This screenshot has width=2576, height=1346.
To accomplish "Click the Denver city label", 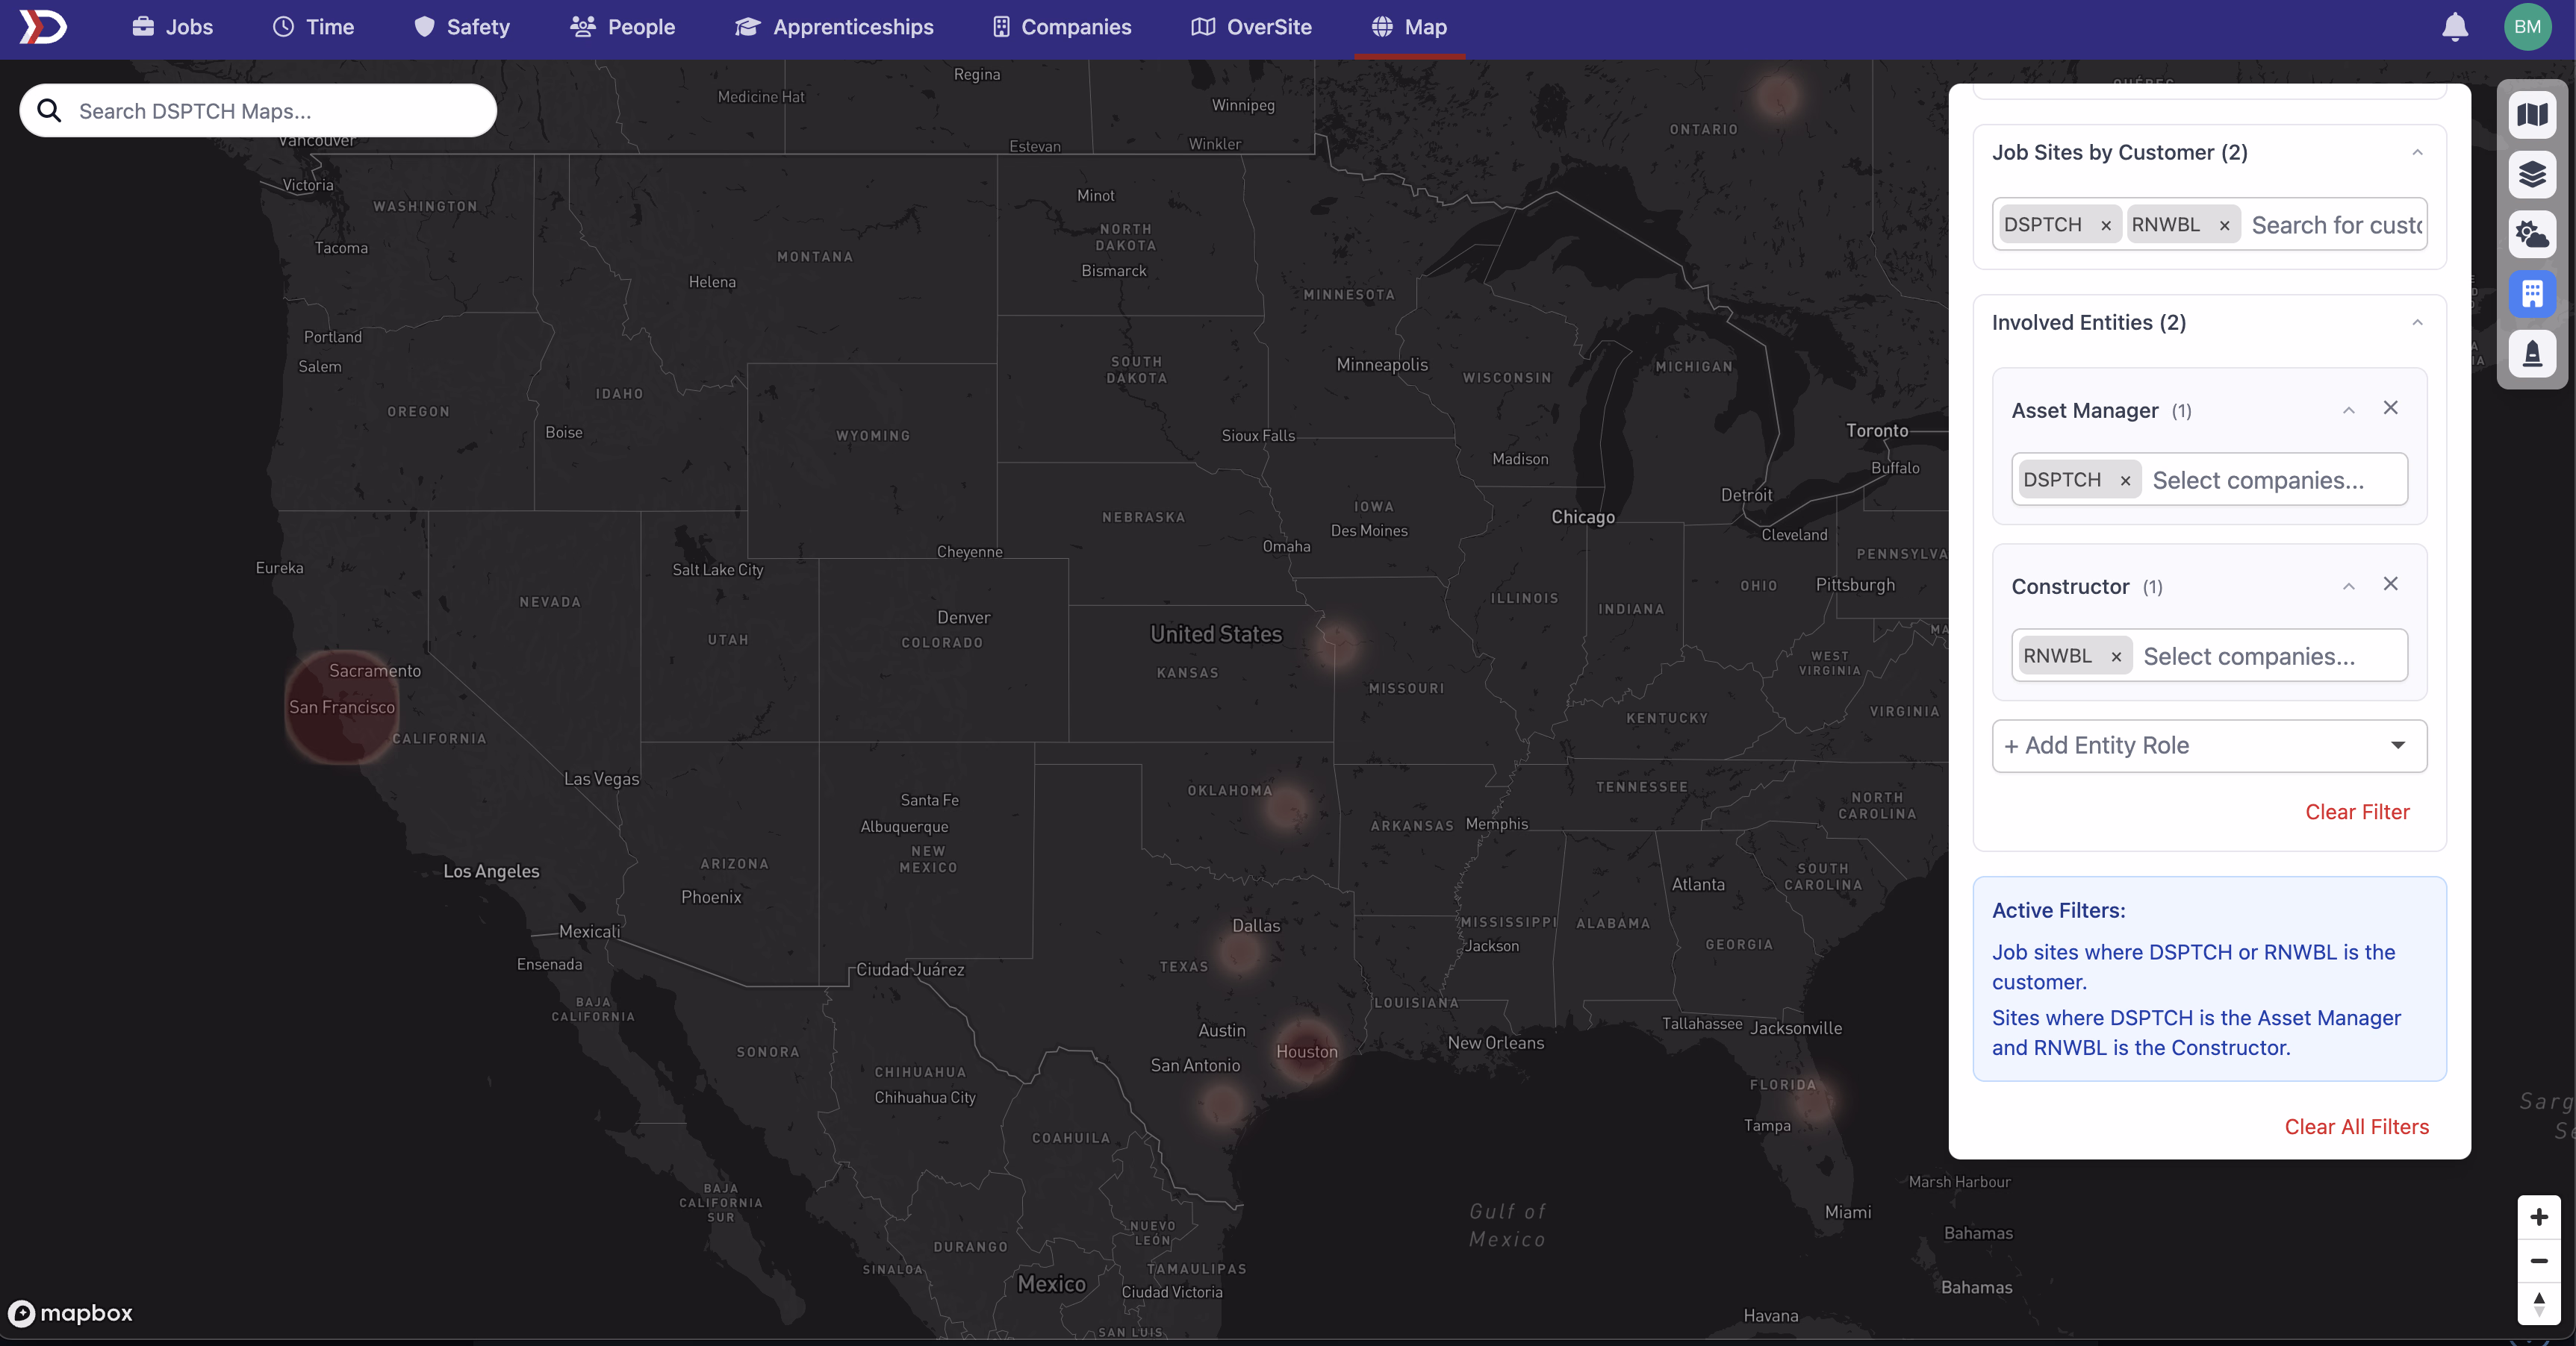I will coord(963,618).
